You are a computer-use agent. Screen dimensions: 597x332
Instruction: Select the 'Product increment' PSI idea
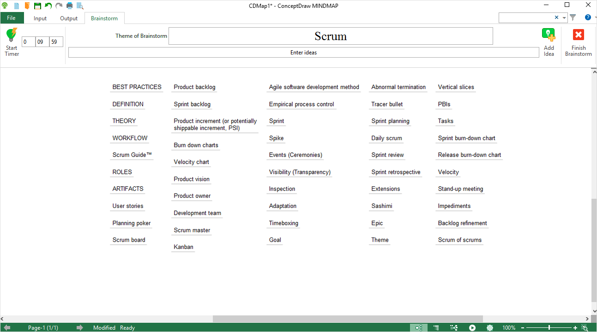point(215,125)
